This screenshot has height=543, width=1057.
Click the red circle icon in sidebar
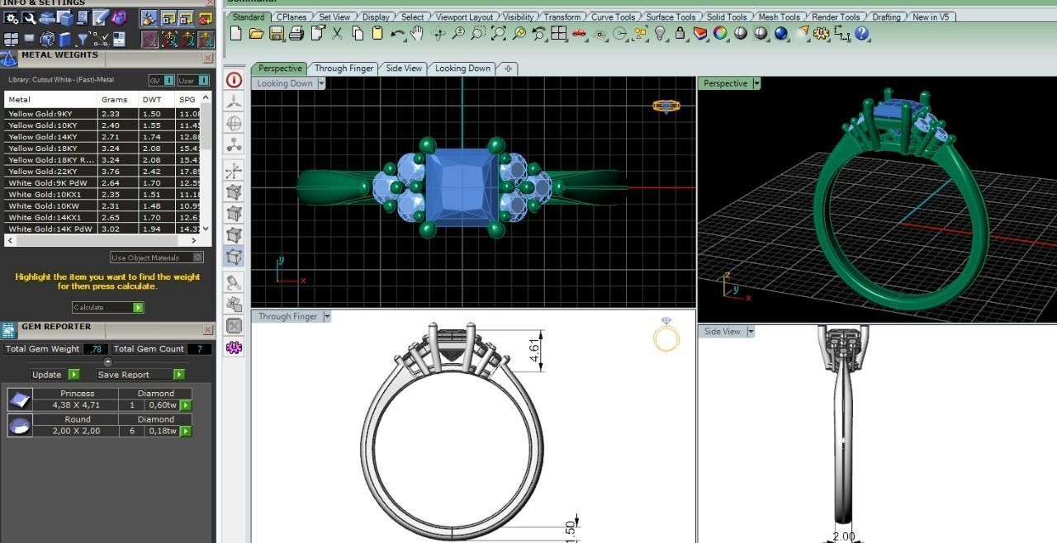[x=234, y=80]
